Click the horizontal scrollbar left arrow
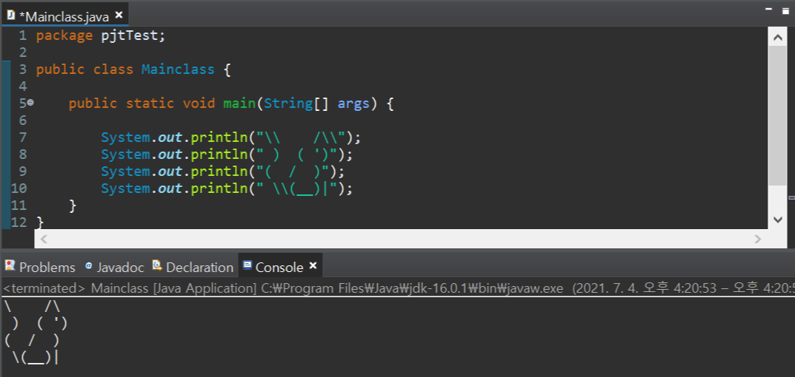Screen dimensions: 795x377 pos(44,238)
